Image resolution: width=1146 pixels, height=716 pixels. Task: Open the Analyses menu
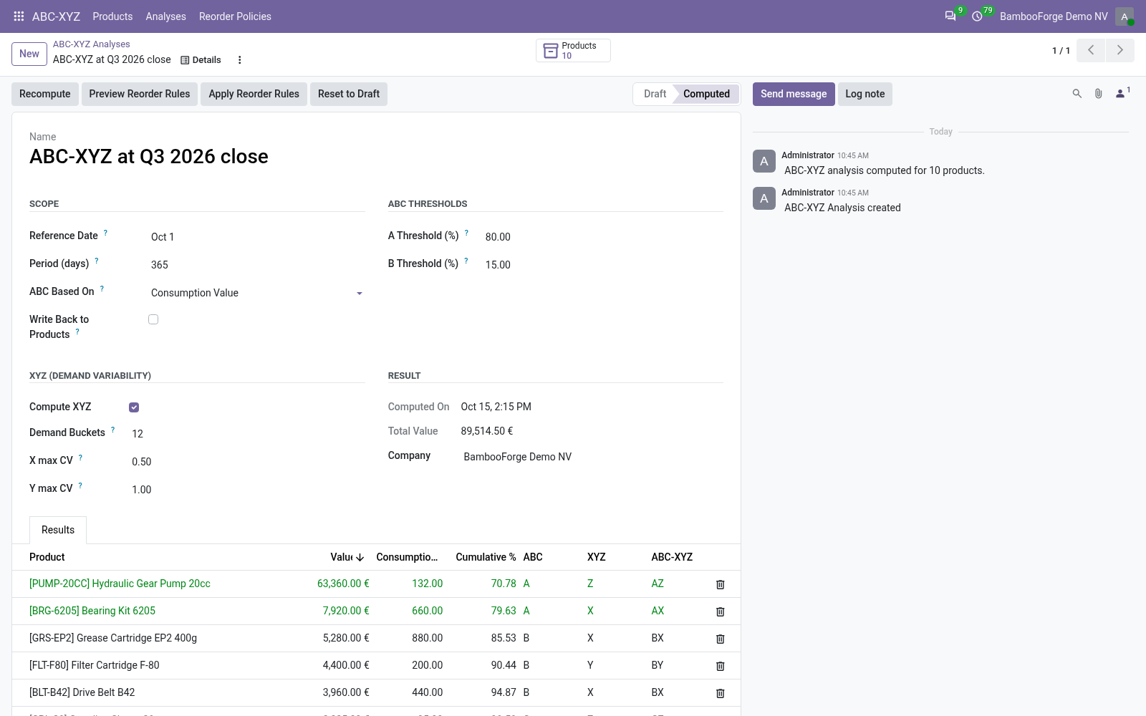click(165, 16)
